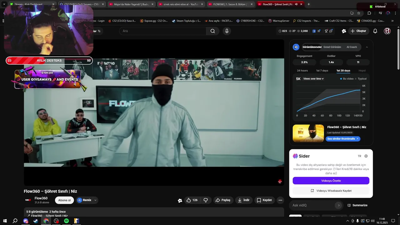Click the Summarize button

point(357,205)
